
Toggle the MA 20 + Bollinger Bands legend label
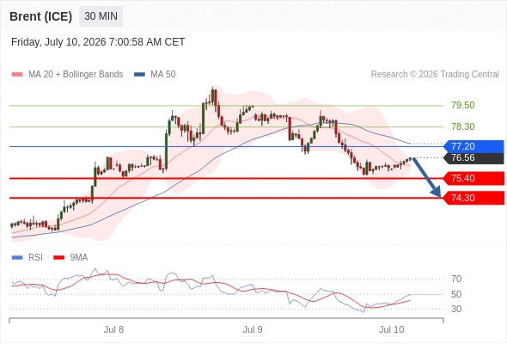point(76,75)
